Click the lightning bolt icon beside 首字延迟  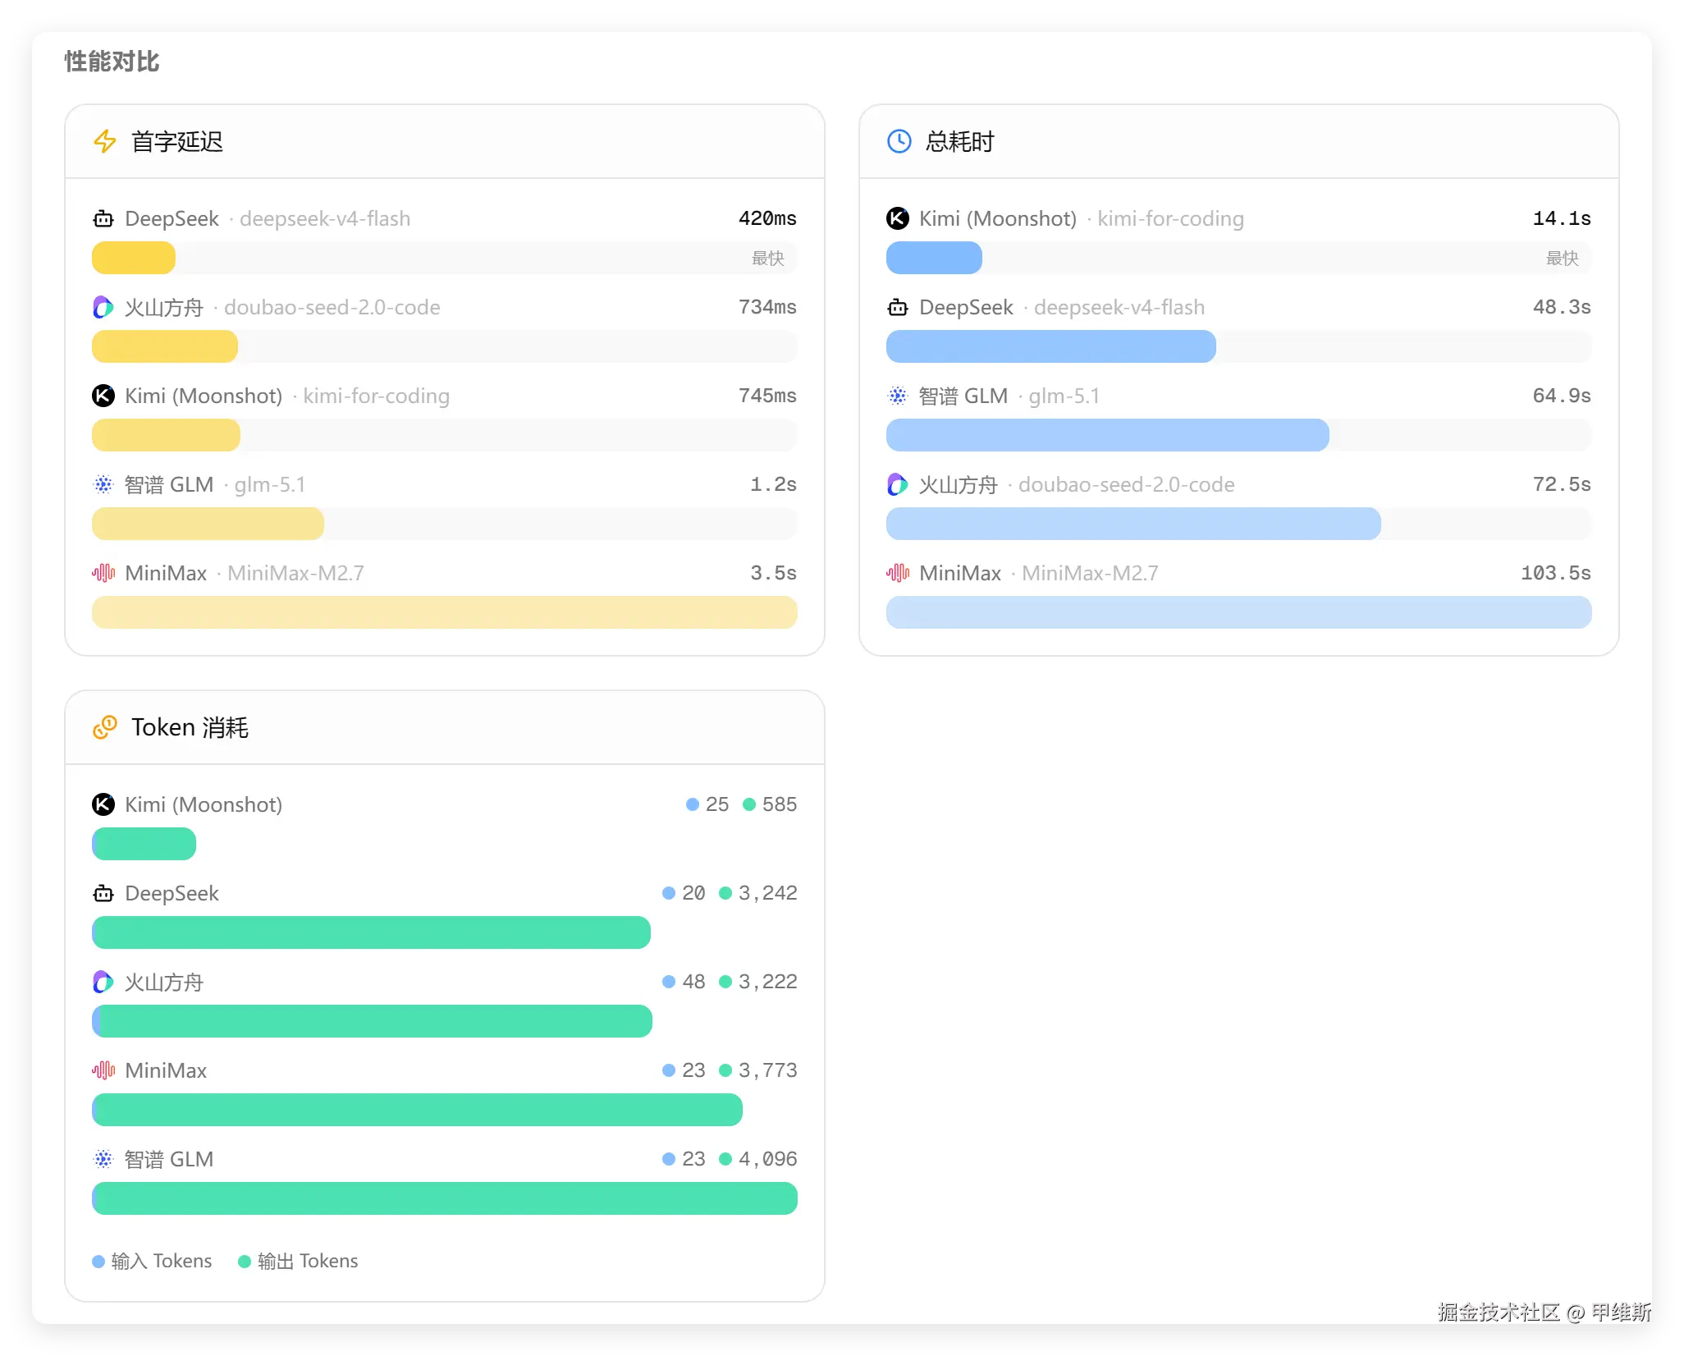pyautogui.click(x=105, y=141)
